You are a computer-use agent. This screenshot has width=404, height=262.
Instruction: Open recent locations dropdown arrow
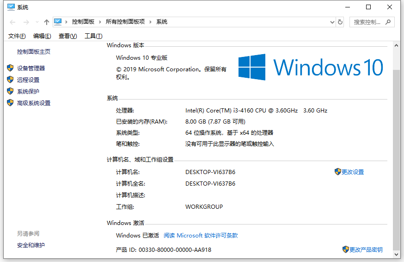coord(37,22)
